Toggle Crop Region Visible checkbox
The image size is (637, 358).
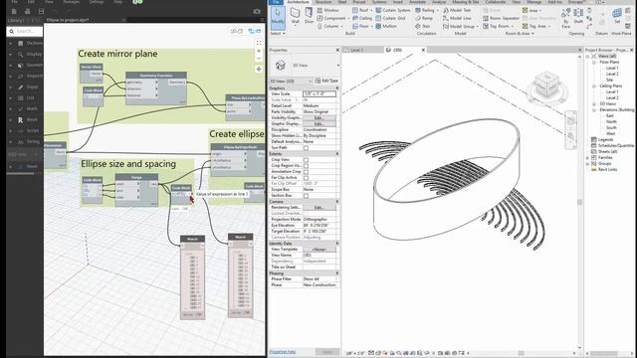[306, 166]
